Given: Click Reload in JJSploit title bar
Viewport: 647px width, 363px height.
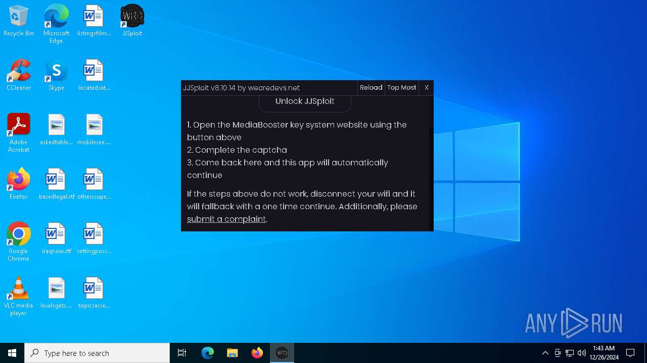Looking at the screenshot, I should point(371,88).
